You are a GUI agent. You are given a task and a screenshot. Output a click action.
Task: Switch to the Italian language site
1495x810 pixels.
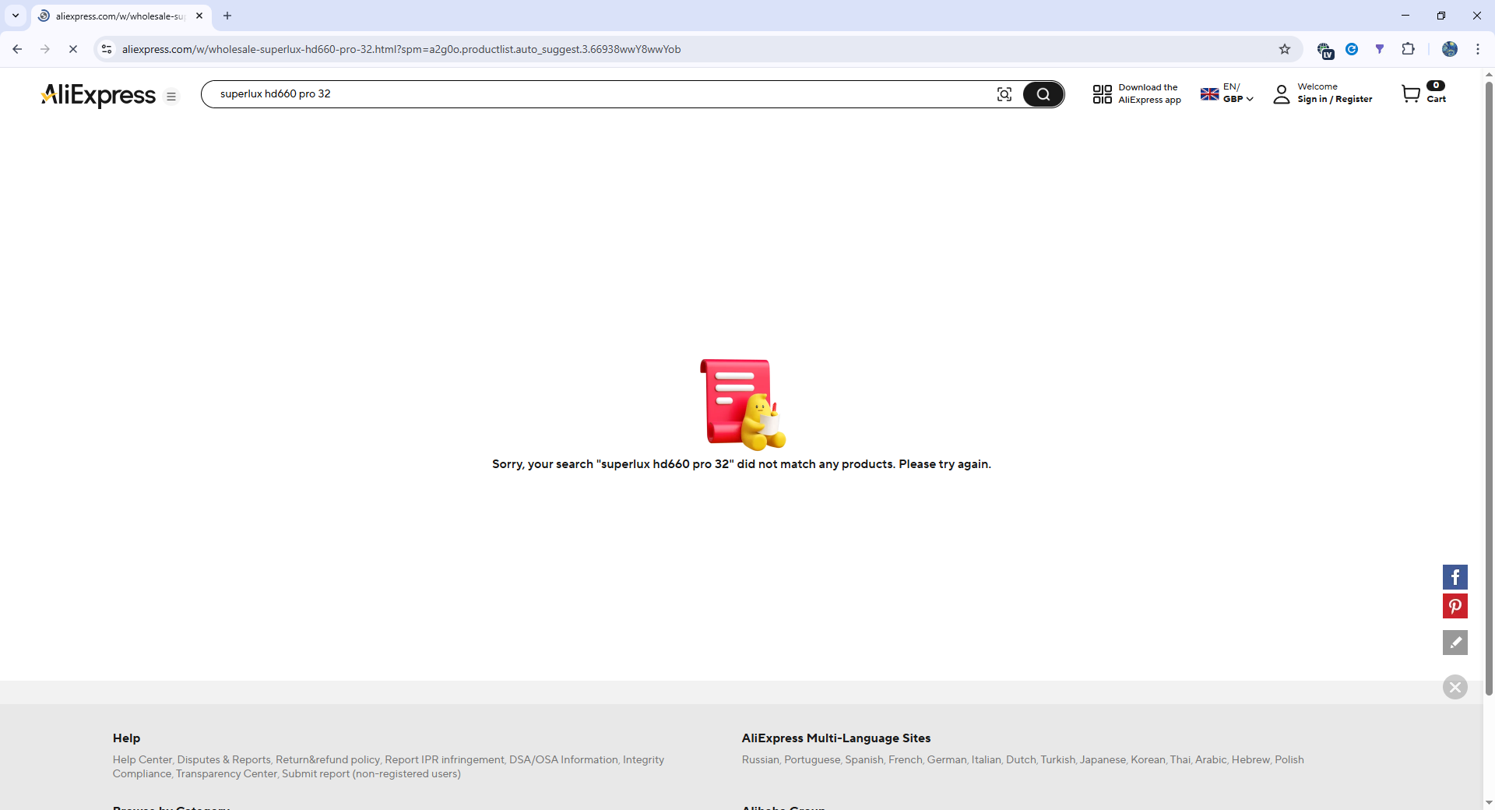[986, 759]
